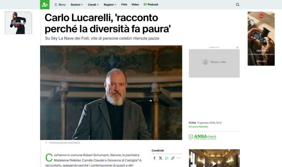
Task: Show more sharing options ellipsis
Action: click(178, 158)
